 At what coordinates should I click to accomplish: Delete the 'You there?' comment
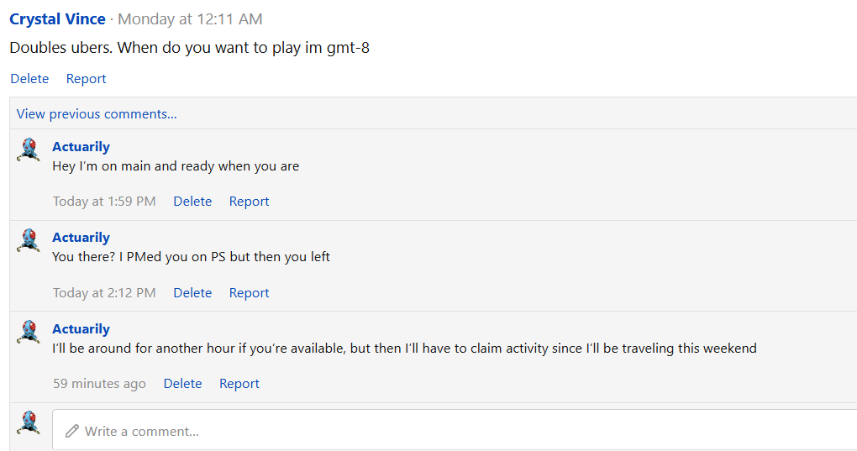(192, 293)
